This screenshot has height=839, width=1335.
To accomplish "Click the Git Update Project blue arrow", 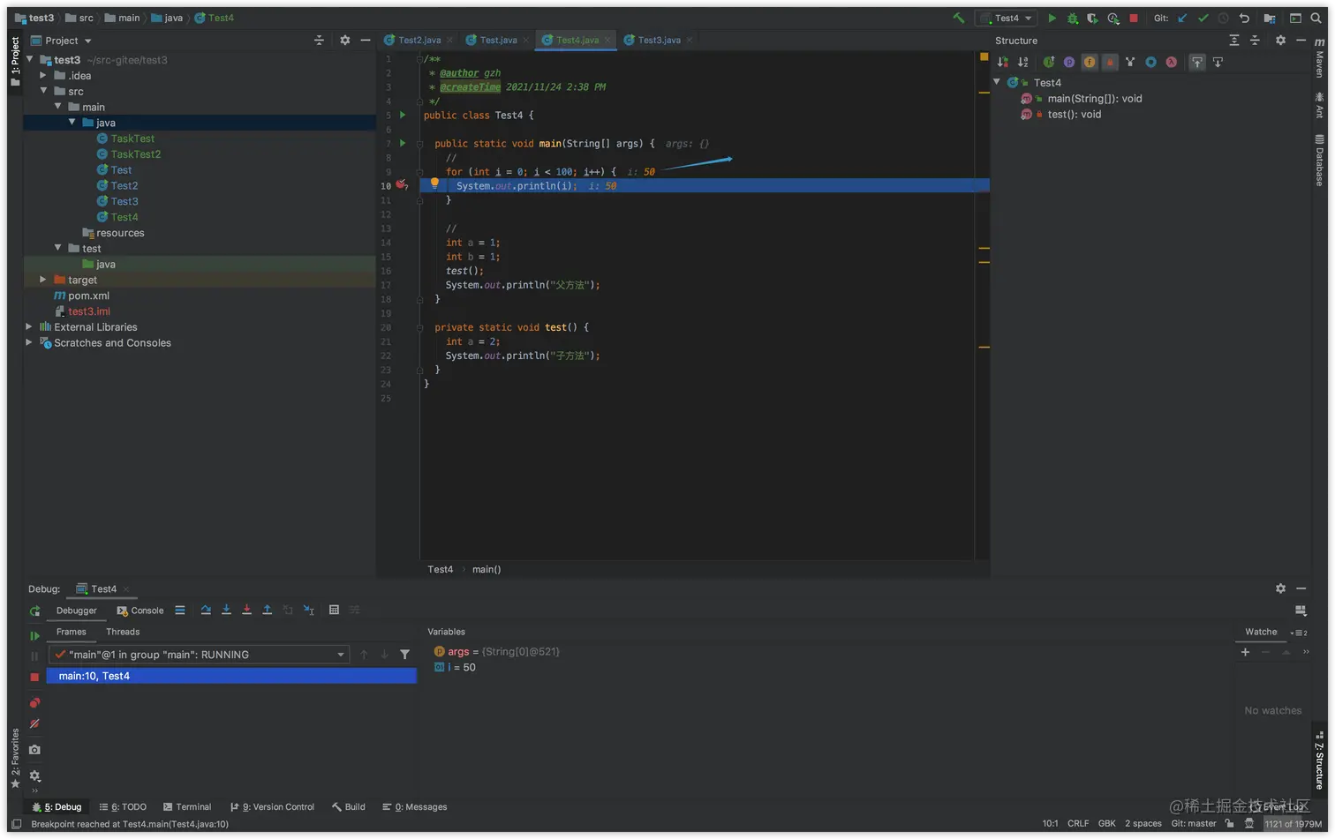I will tap(1182, 18).
